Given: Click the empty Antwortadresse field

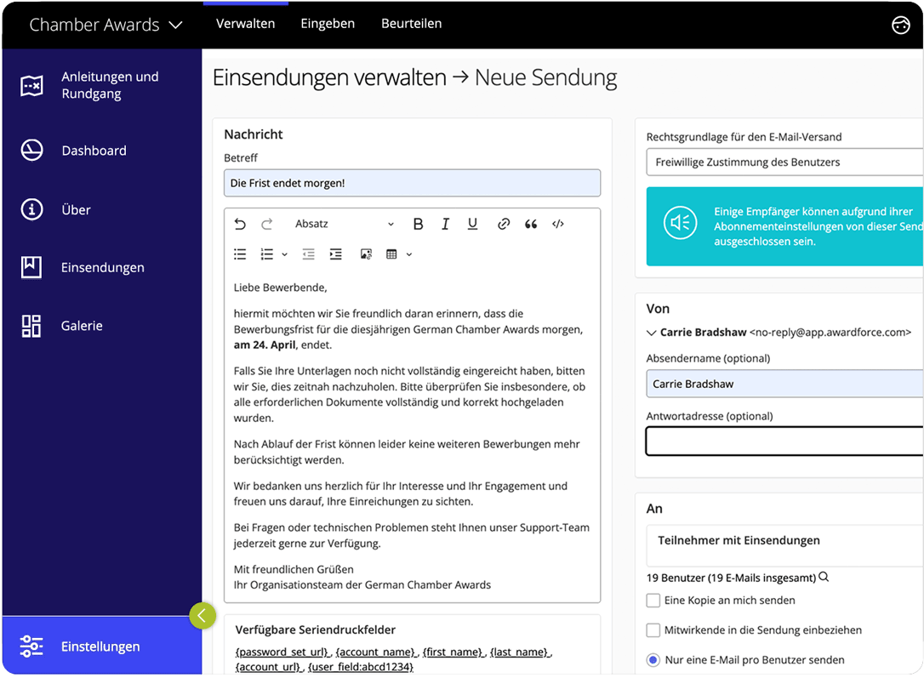Looking at the screenshot, I should (x=784, y=442).
